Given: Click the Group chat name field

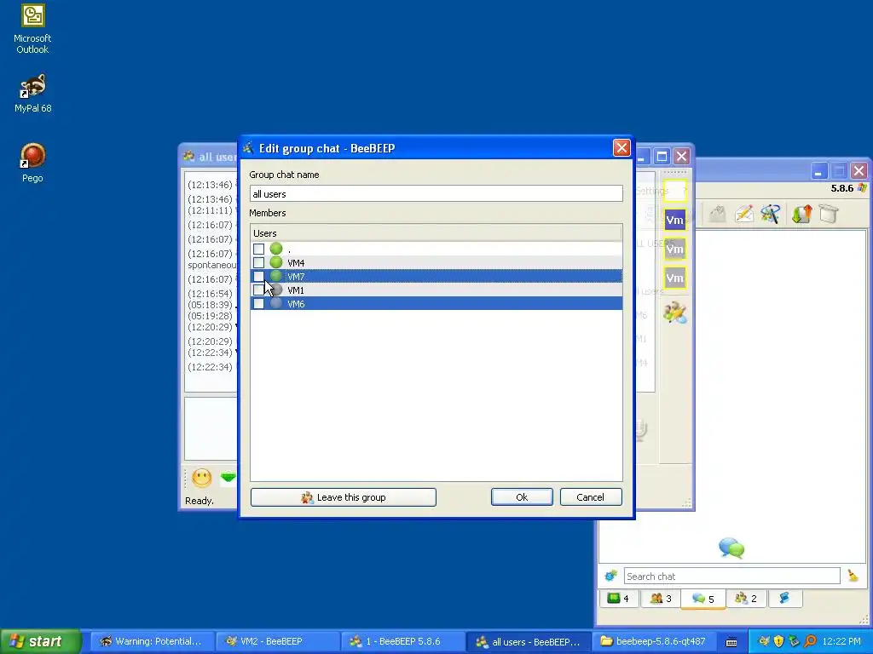Looking at the screenshot, I should (436, 193).
